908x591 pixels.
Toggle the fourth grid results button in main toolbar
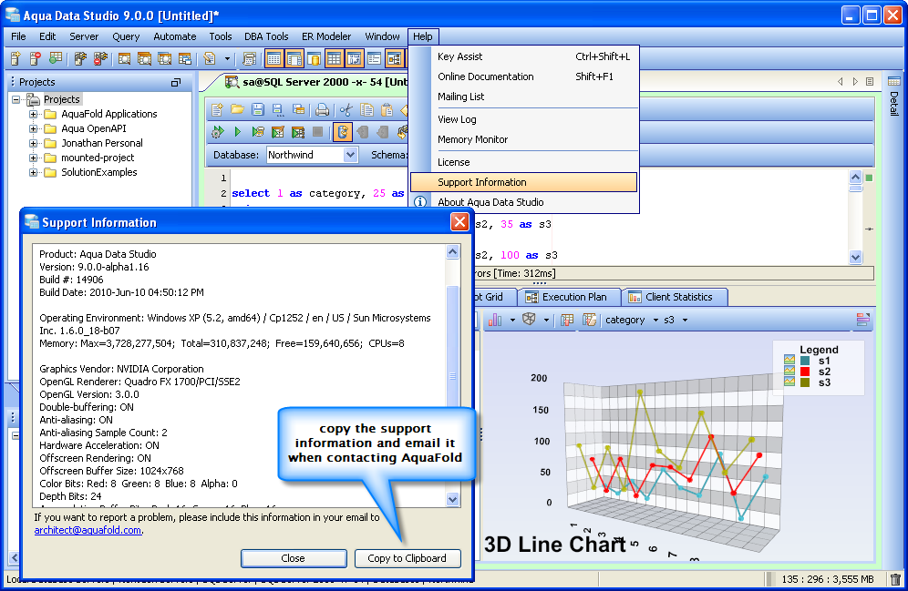(x=335, y=58)
